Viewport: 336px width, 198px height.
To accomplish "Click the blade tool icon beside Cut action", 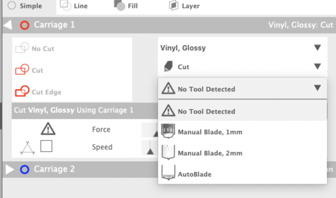I will click(168, 67).
